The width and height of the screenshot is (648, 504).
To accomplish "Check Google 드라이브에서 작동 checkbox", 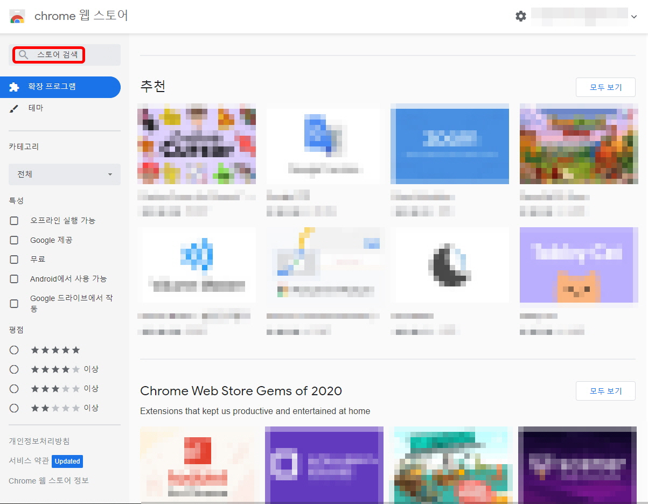I will 14,304.
